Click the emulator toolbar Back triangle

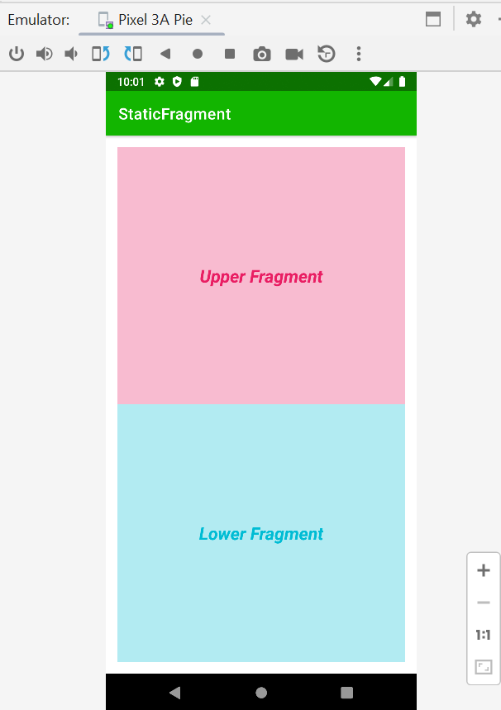165,54
